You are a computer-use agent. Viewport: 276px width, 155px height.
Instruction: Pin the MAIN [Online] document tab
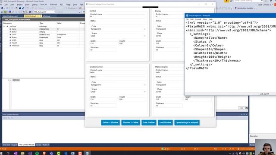pyautogui.click(x=38, y=16)
